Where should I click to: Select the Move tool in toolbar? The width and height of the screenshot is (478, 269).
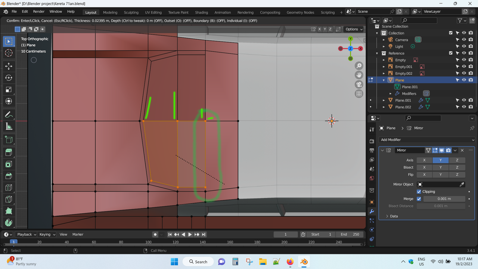[9, 66]
